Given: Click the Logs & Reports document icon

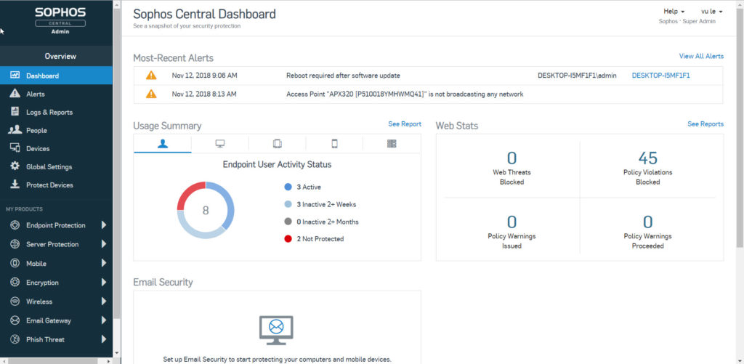Looking at the screenshot, I should pyautogui.click(x=15, y=112).
